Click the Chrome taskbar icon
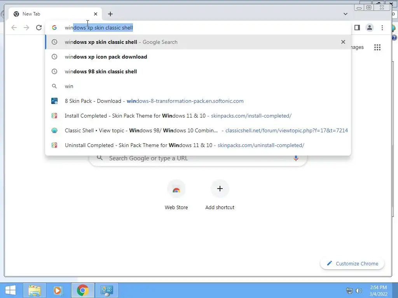 83,290
